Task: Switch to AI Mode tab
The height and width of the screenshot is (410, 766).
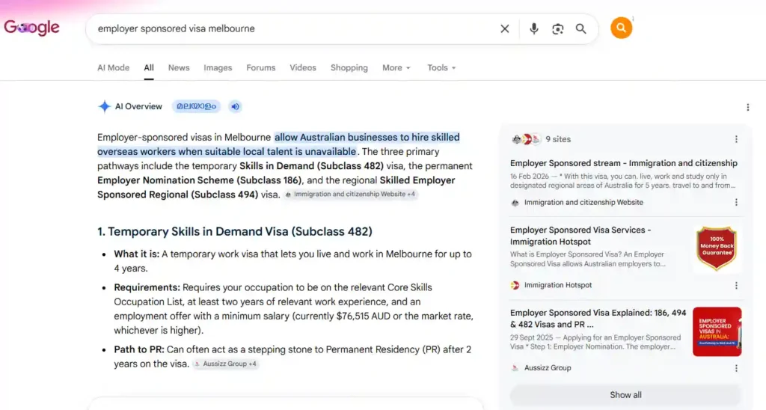Action: tap(114, 68)
